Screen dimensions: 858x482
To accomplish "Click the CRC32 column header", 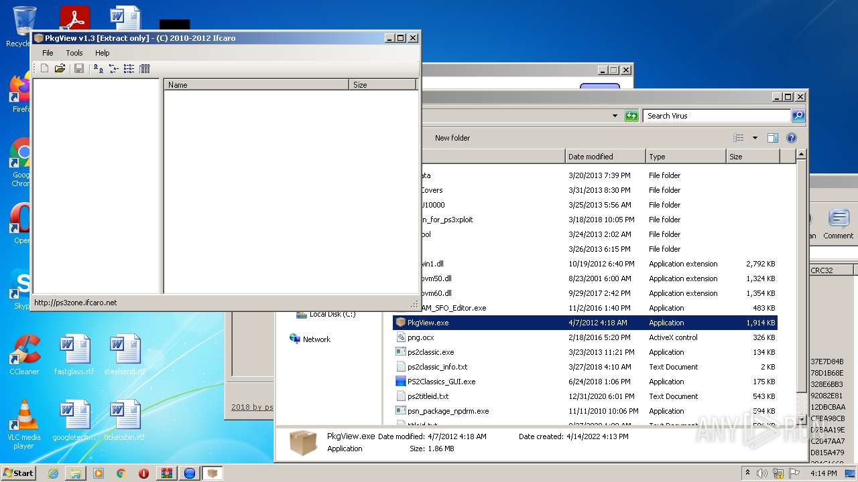I will [831, 270].
